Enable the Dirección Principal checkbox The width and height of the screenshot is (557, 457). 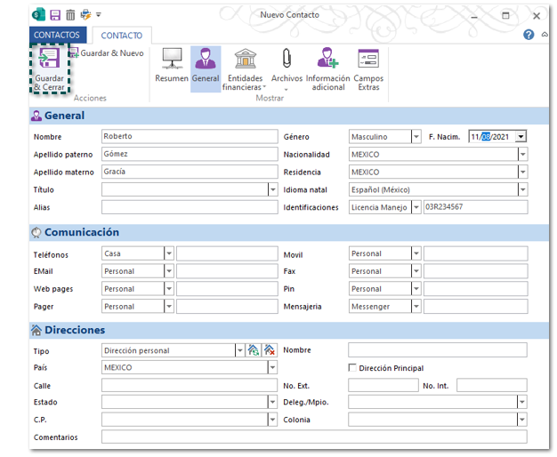pyautogui.click(x=352, y=368)
